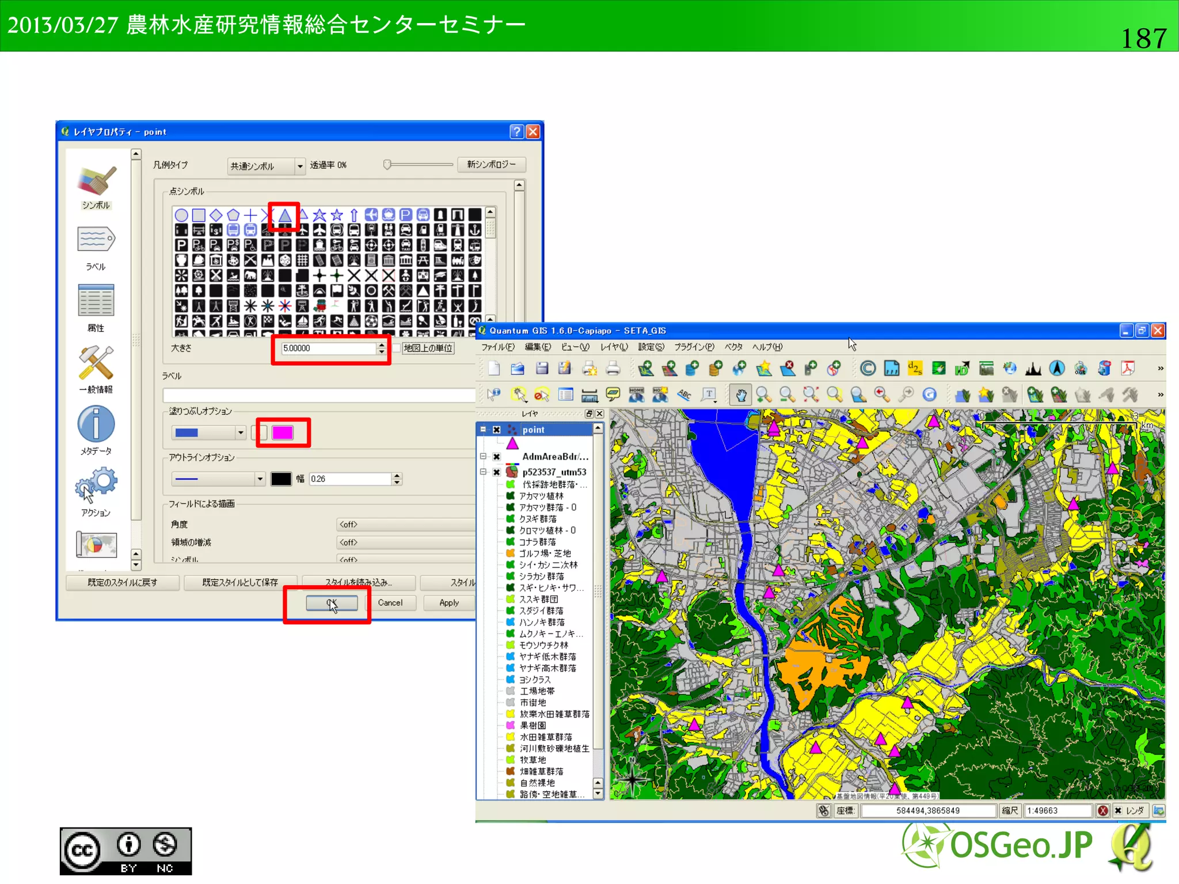Click the New Project blank page icon
1179x884 pixels.
493,369
